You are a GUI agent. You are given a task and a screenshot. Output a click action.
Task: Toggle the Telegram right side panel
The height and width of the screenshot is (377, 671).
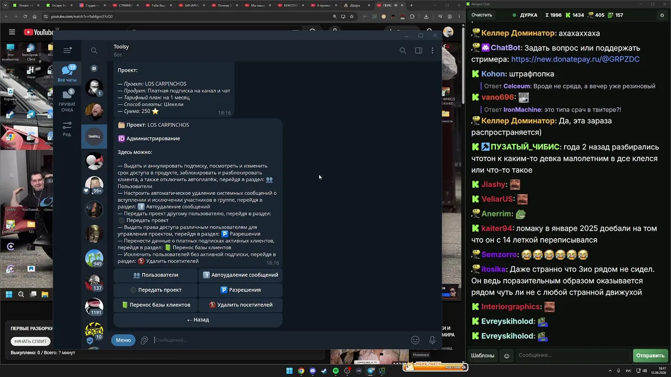coord(418,51)
